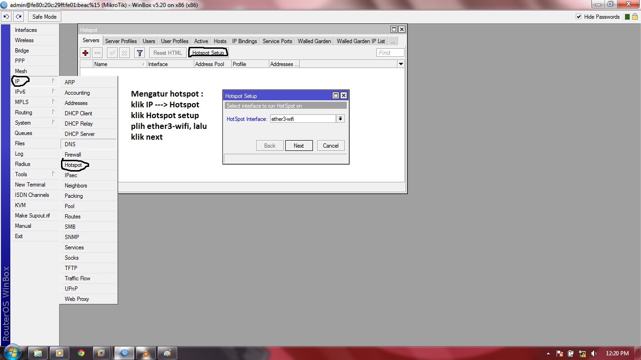Screen dimensions: 641x360
Task: Select Pool in the IP submenu
Action: 89,206
